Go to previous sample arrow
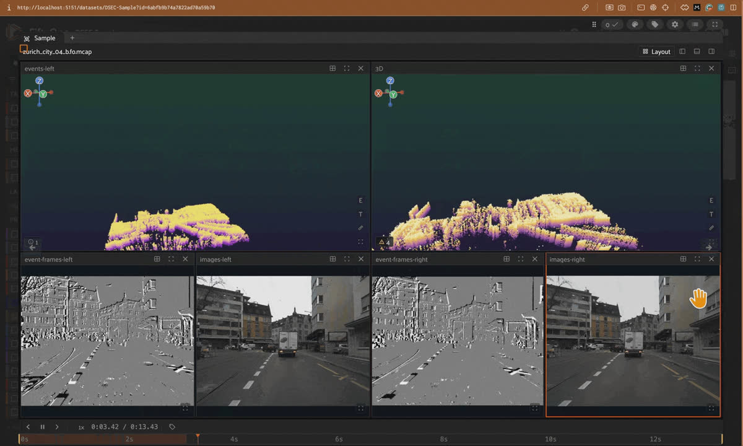 tap(32, 247)
